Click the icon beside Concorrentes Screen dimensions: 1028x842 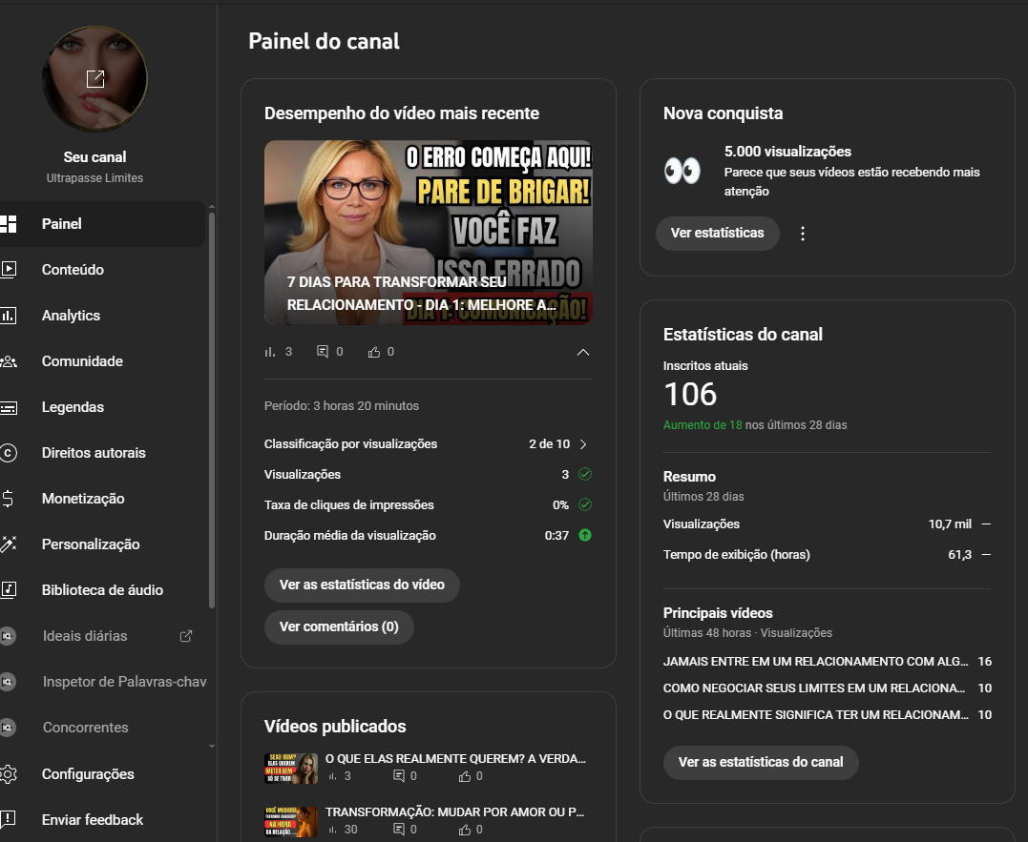[x=8, y=728]
